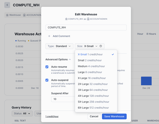Click the Save Warehouse button
The height and width of the screenshot is (124, 159).
(x=114, y=116)
